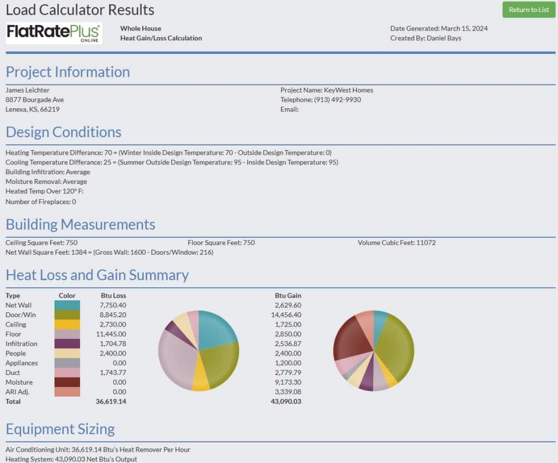Click the Floor legend color swatch

point(67,334)
